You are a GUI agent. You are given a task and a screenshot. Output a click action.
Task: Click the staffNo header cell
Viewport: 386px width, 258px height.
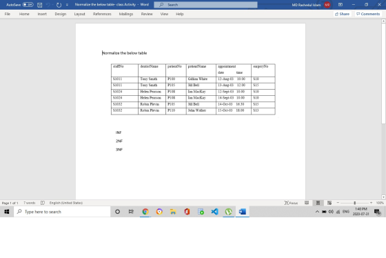[x=125, y=70]
